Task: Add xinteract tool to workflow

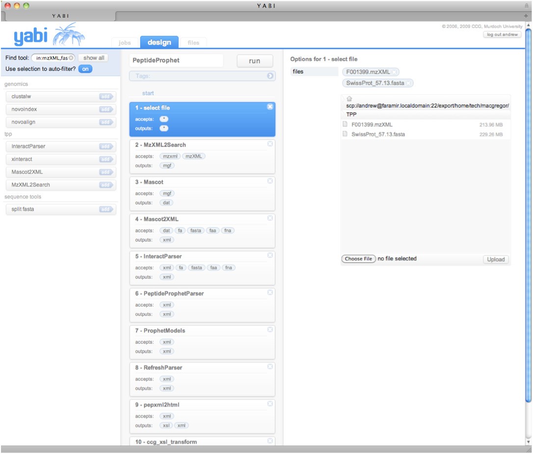Action: pos(106,159)
